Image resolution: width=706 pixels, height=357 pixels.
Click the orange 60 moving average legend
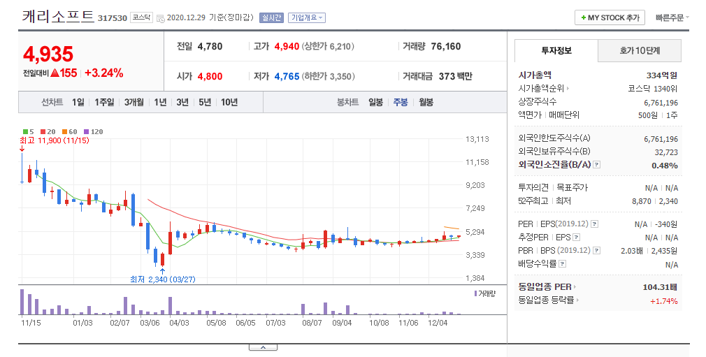[x=70, y=132]
